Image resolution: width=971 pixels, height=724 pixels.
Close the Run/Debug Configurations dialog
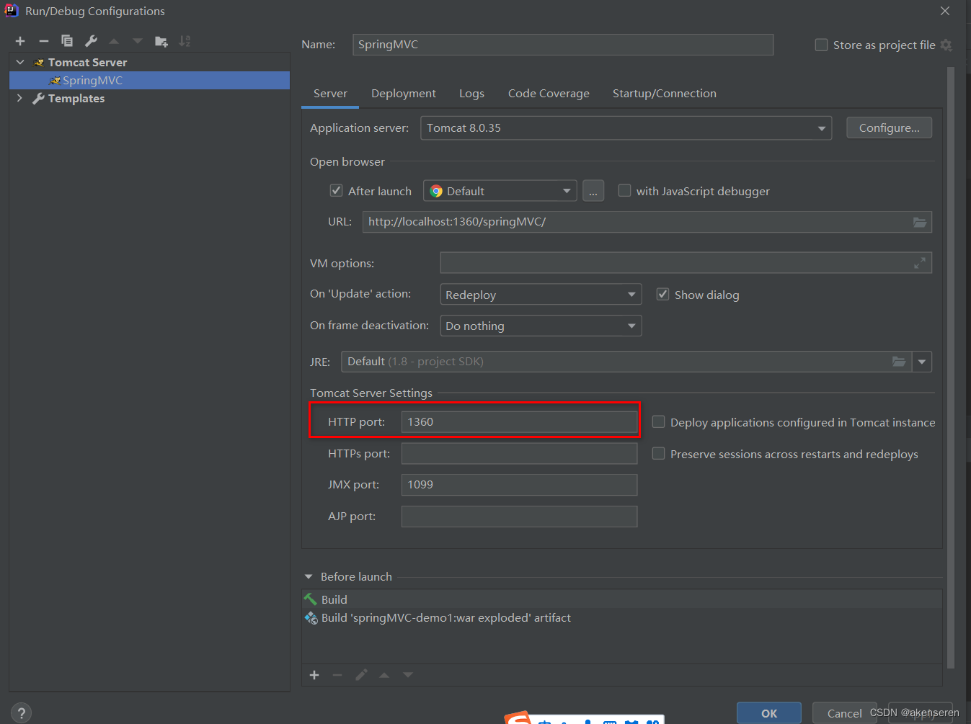pos(945,11)
